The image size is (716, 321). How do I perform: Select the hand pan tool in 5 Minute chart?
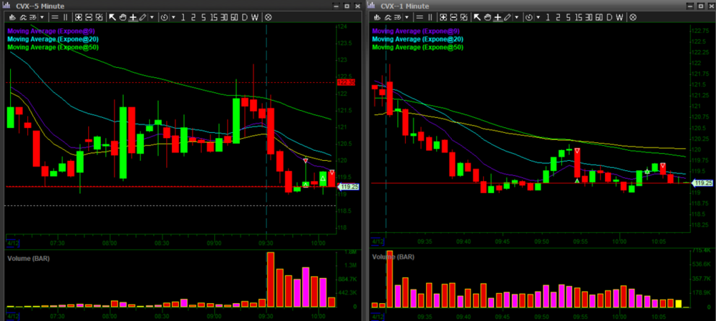[x=122, y=16]
